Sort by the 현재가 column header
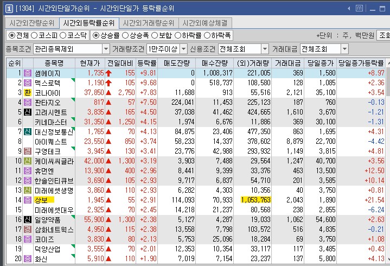This screenshot has height=266, width=390. click(x=90, y=63)
